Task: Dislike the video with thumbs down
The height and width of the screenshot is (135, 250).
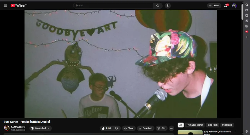Action: tap(117, 128)
